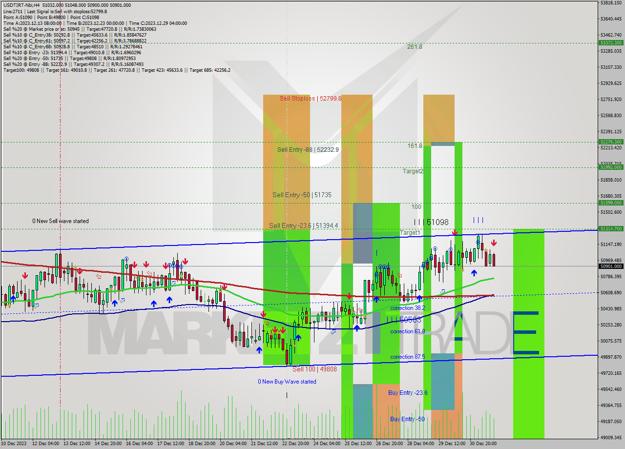Click the '10 Dec 2023' date label
The height and width of the screenshot is (449, 625).
[15, 444]
